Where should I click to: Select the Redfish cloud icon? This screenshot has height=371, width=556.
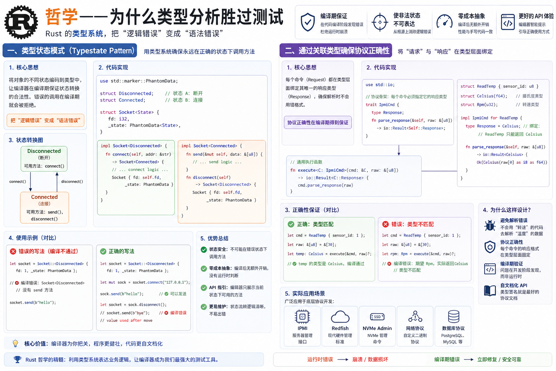pos(340,317)
